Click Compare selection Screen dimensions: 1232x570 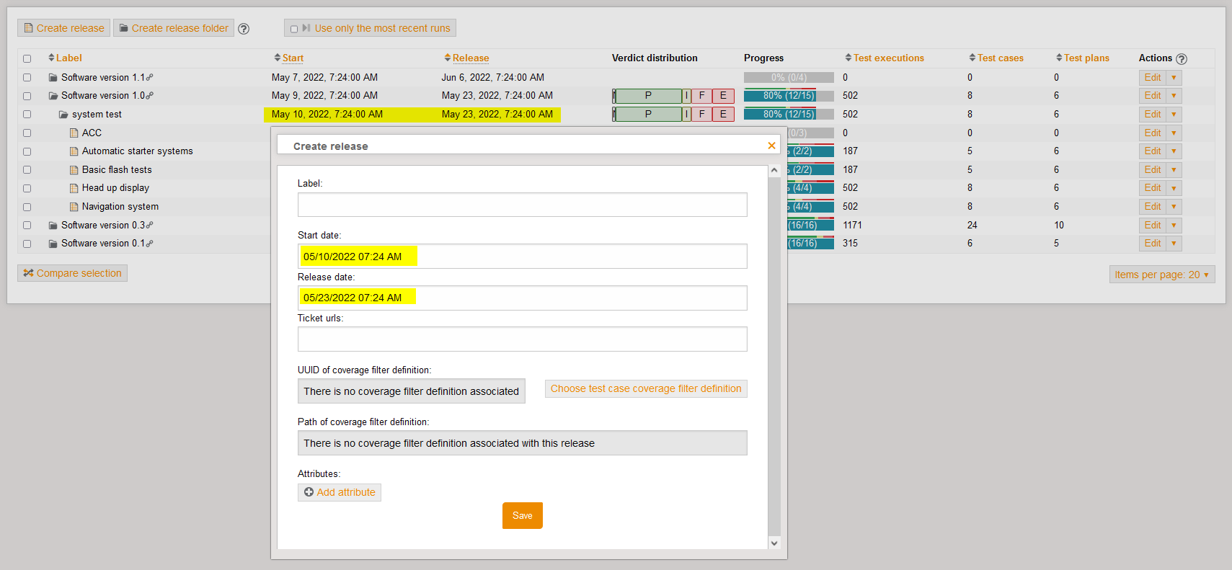coord(73,273)
